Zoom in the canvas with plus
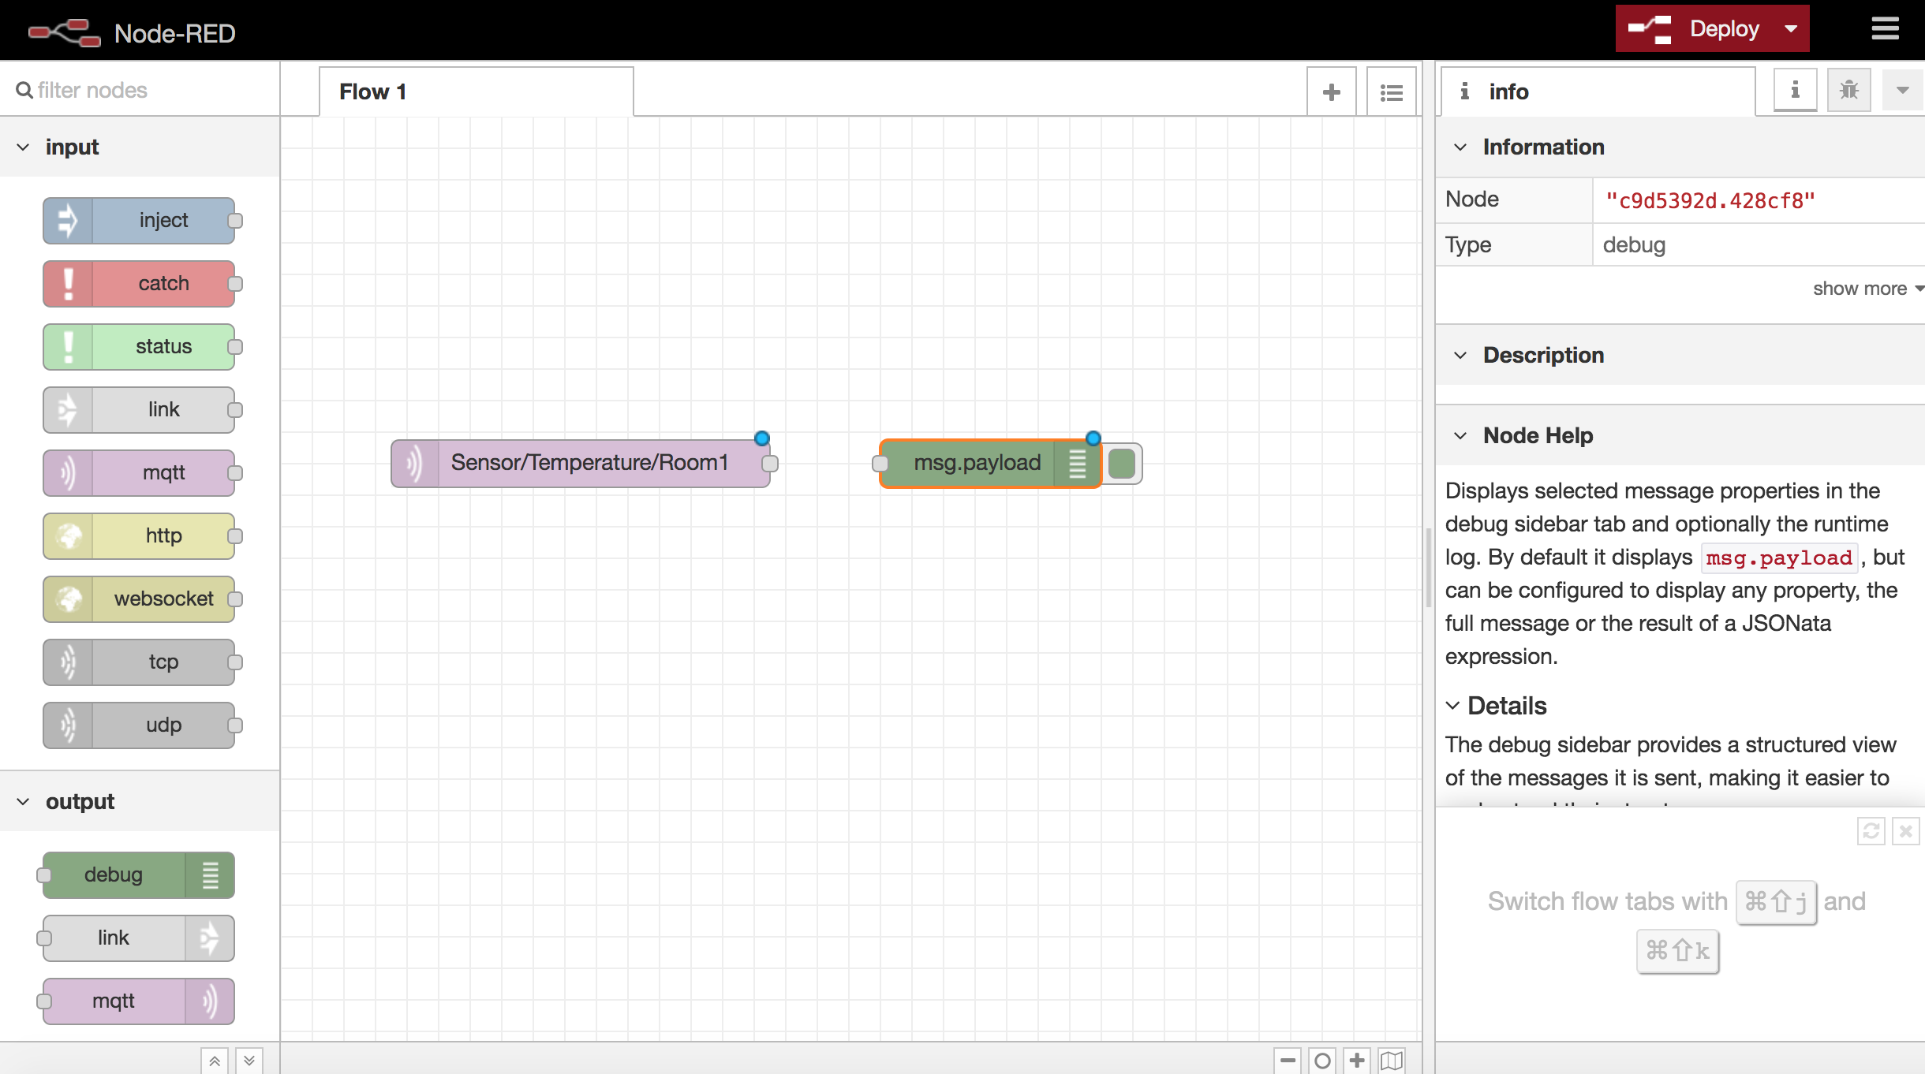This screenshot has width=1925, height=1074. click(x=1358, y=1061)
